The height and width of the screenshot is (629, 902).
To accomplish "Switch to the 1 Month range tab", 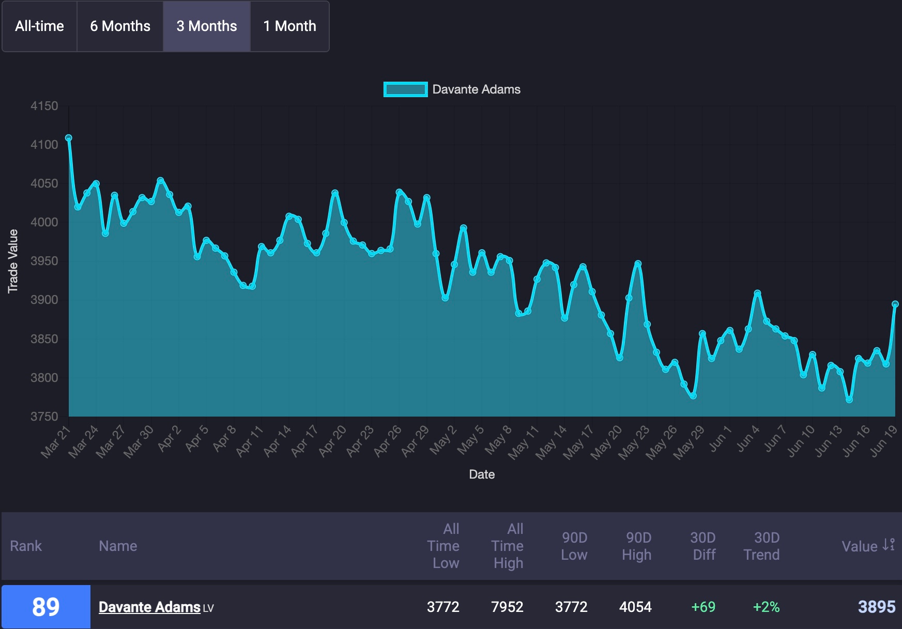I will (289, 26).
